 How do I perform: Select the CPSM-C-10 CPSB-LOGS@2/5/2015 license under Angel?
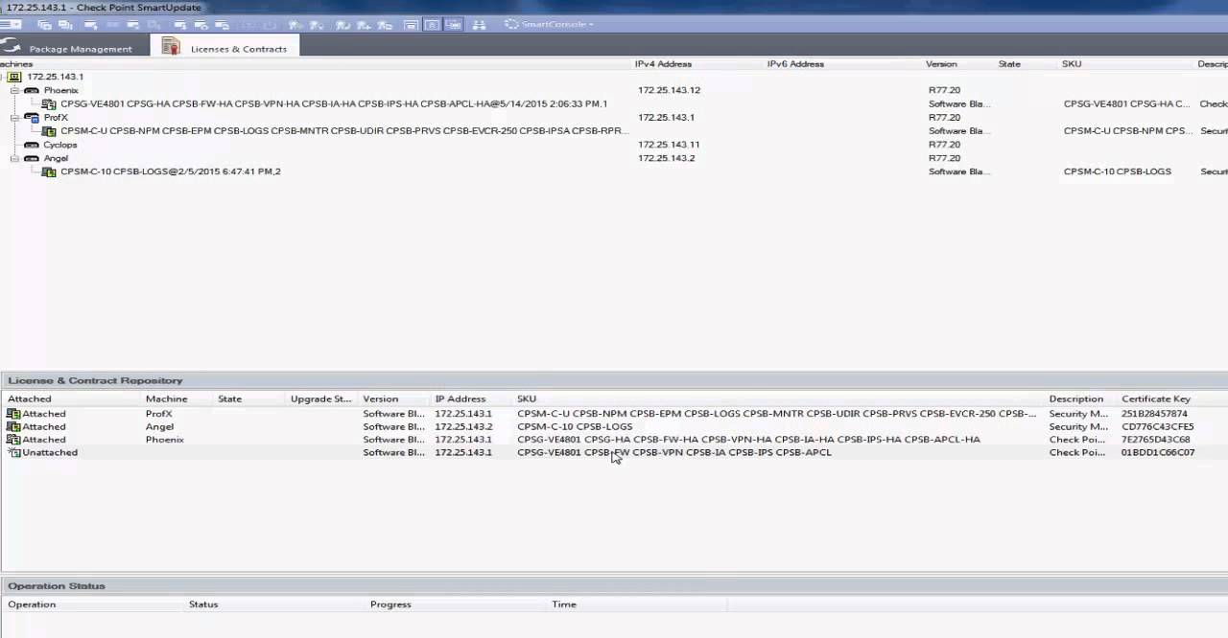[x=171, y=171]
